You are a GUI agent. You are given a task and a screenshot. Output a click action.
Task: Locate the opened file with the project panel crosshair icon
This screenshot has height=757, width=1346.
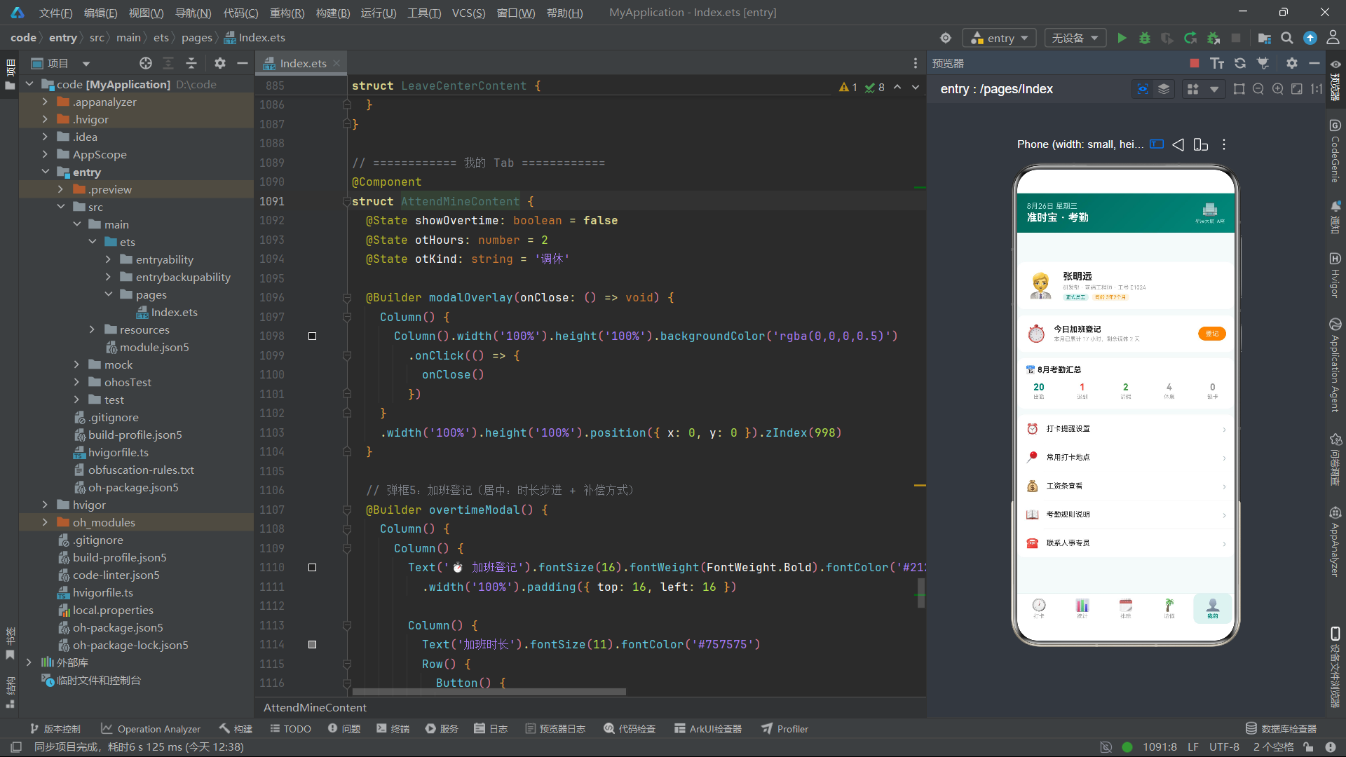146,63
